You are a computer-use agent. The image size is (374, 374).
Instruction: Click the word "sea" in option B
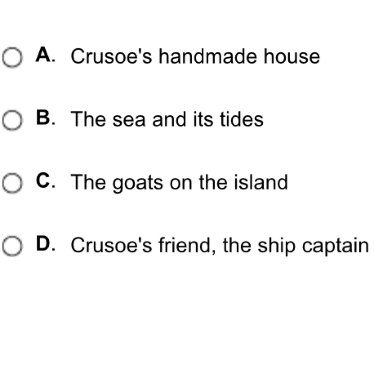coord(129,120)
